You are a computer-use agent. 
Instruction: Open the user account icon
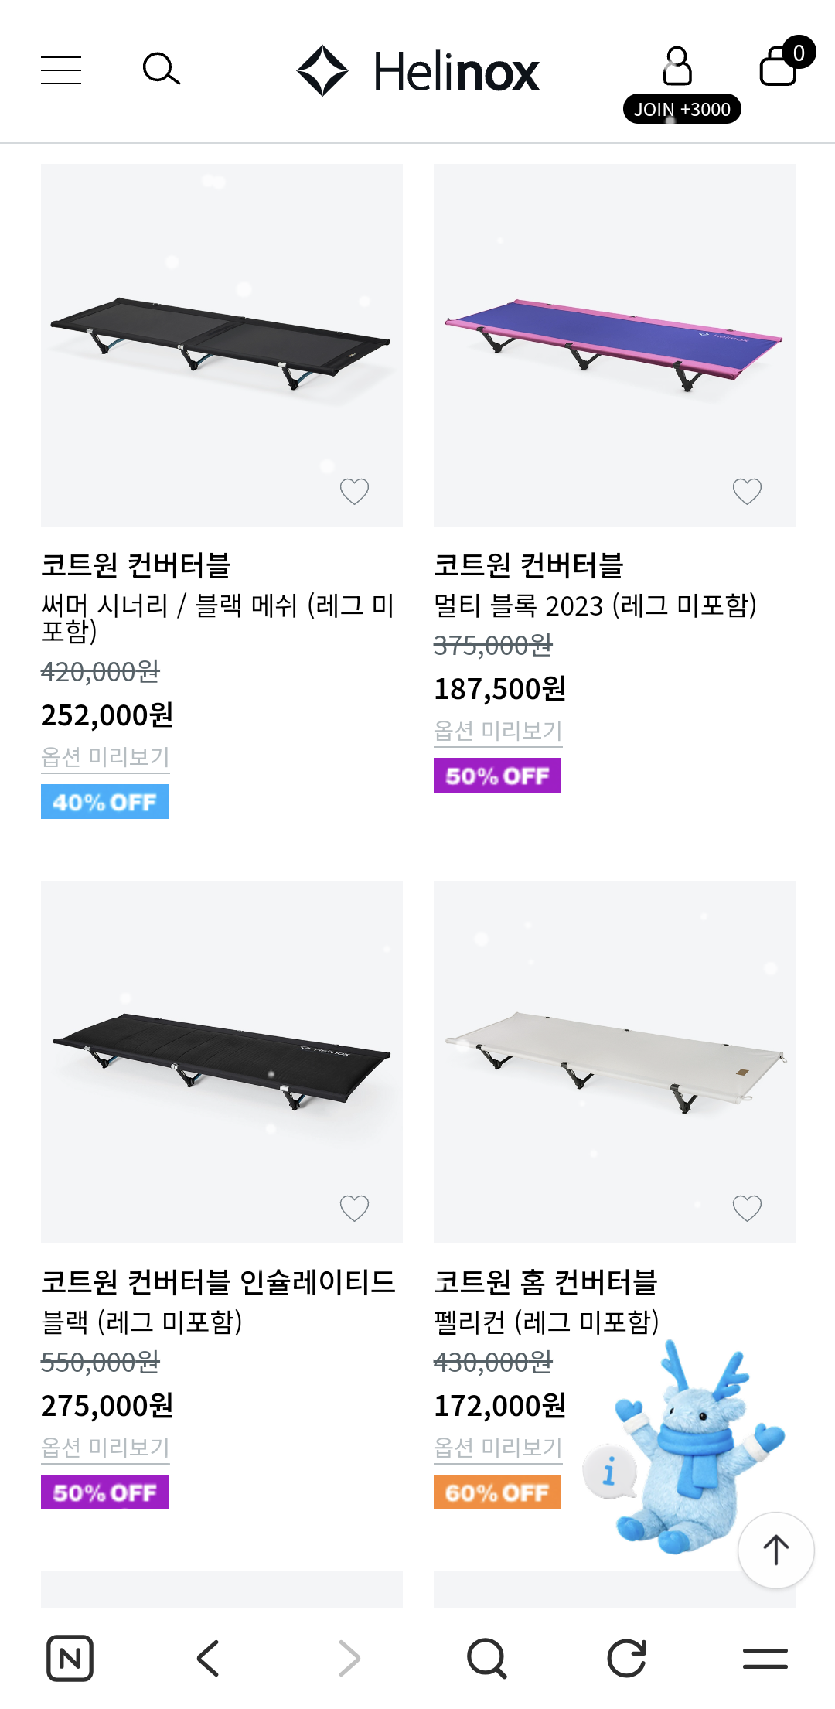click(x=677, y=67)
